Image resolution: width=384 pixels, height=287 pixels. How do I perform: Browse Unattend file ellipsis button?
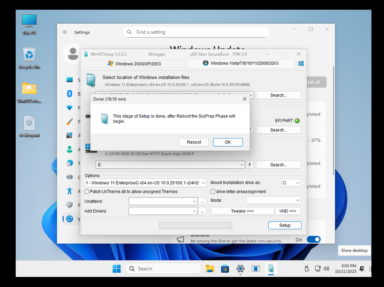coord(202,201)
